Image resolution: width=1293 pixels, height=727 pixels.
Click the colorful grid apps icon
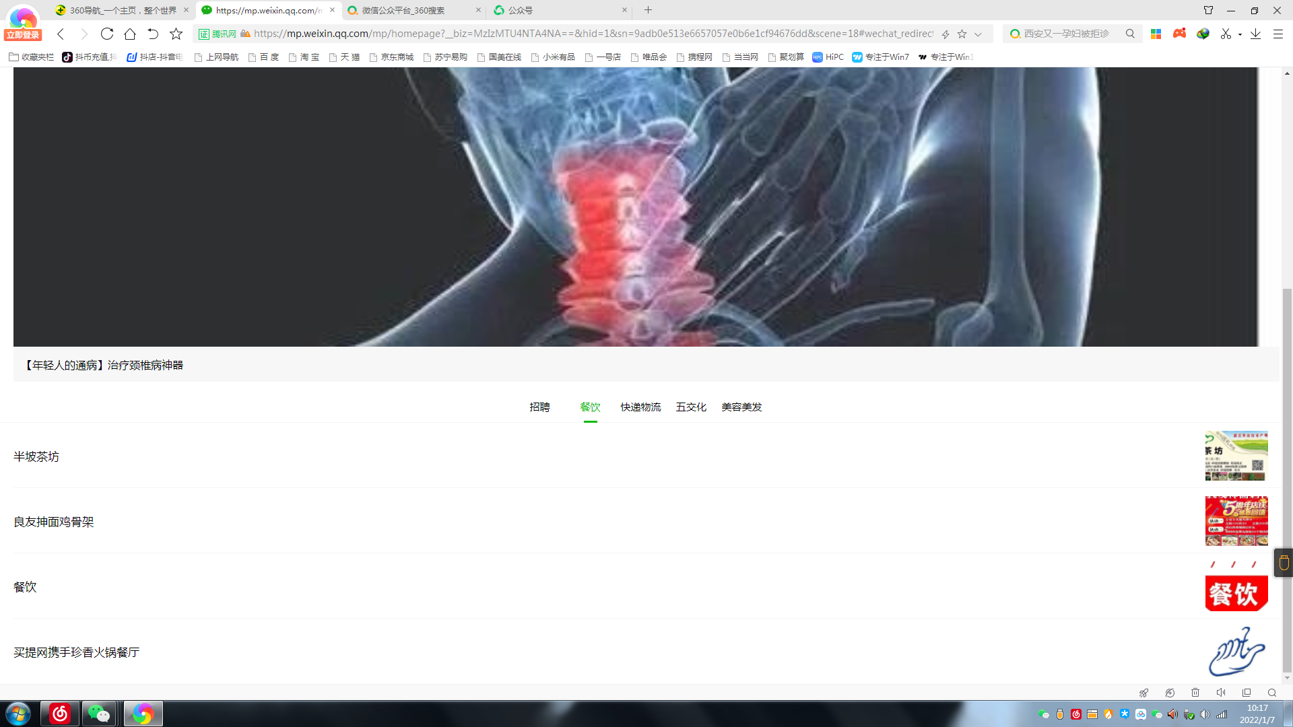1156,34
